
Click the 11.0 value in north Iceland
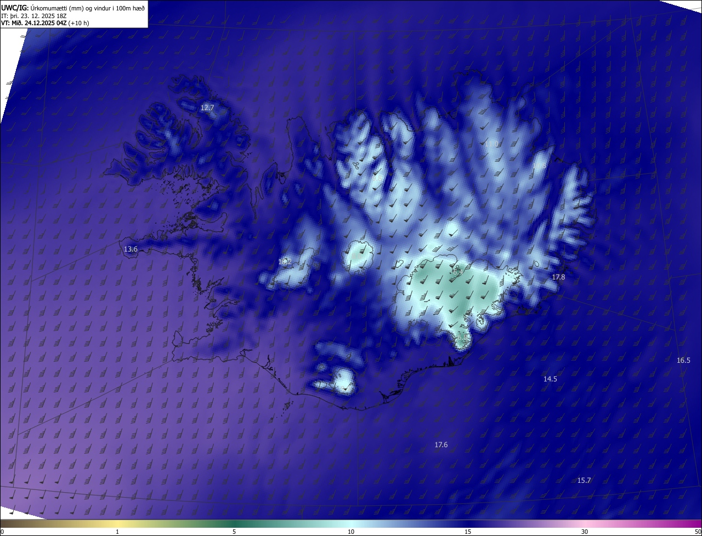coord(492,144)
